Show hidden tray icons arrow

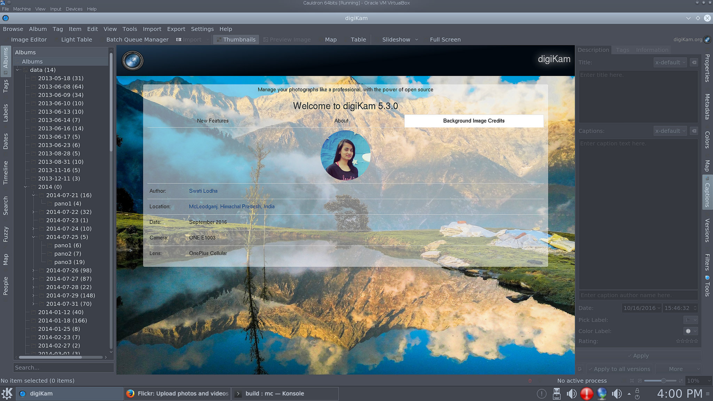click(629, 394)
